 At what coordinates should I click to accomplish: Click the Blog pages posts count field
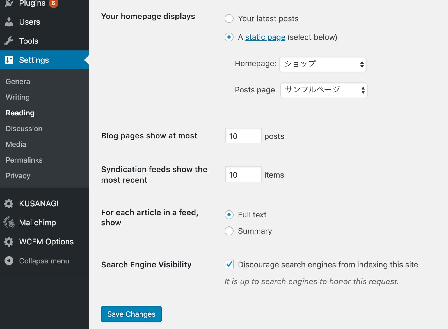click(243, 136)
